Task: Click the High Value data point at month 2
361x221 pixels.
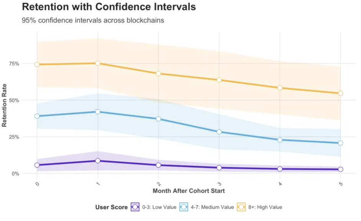Action: click(158, 73)
